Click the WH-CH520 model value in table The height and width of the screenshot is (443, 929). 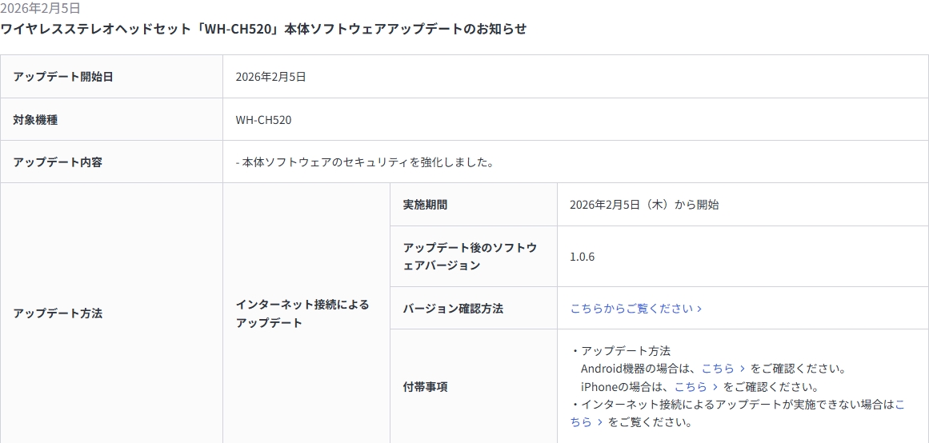pos(263,120)
